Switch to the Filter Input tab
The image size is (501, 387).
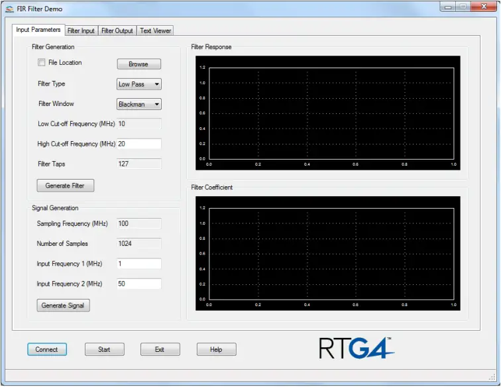point(81,30)
